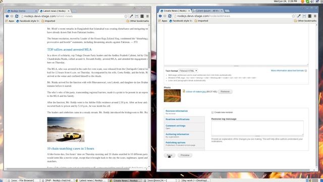
Task: Open the screen capture extension in the Create News window
Action: pos(304,16)
